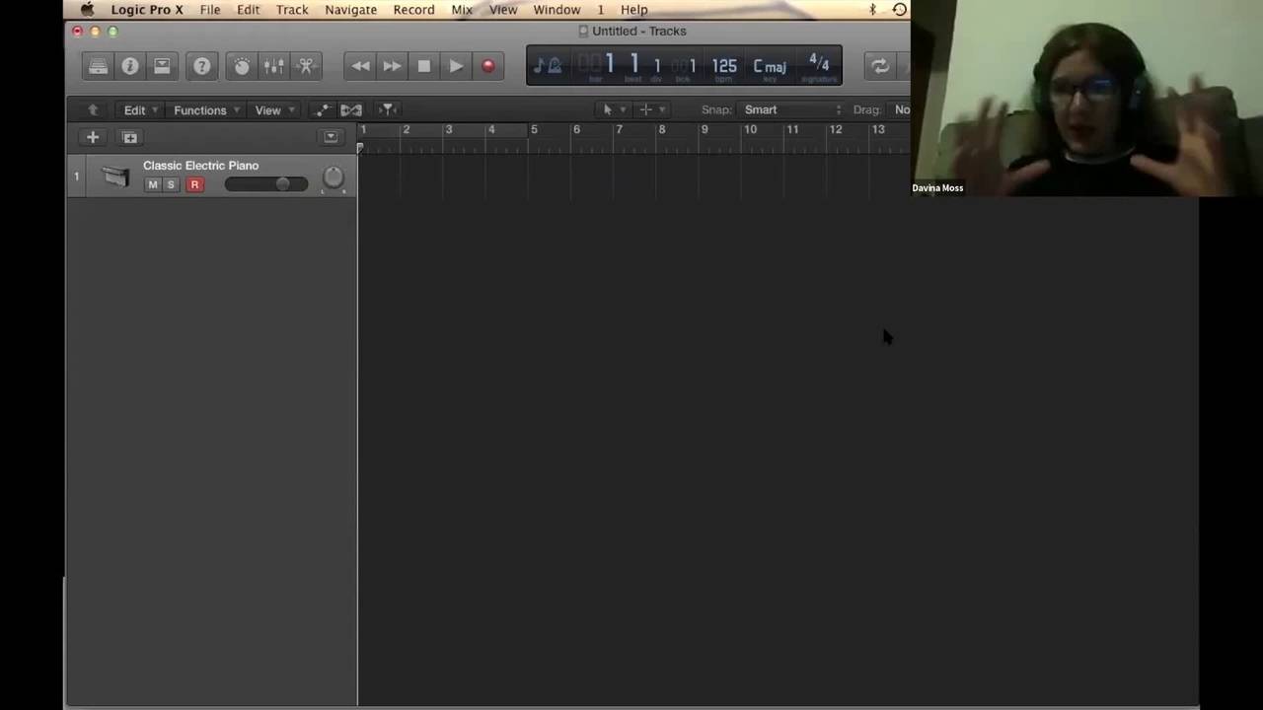Open the marquee command-click tool menu
The image size is (1263, 710).
click(x=651, y=109)
